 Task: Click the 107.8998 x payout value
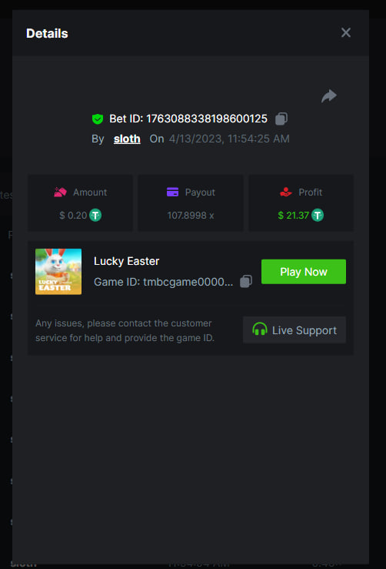coord(190,216)
